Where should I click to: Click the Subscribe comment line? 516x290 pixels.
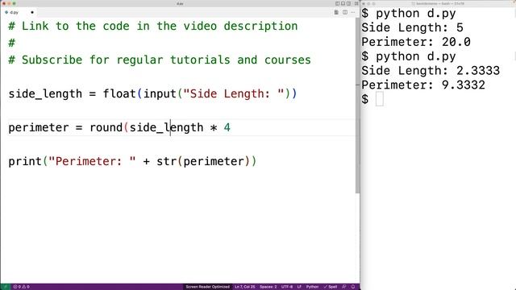pos(160,60)
